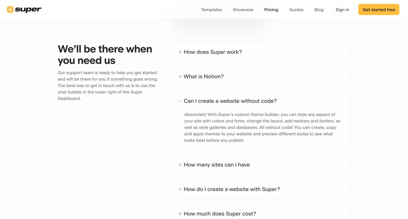Click the plus icon beside 'How do I create a website with Super?'
Image resolution: width=408 pixels, height=219 pixels.
(x=180, y=189)
